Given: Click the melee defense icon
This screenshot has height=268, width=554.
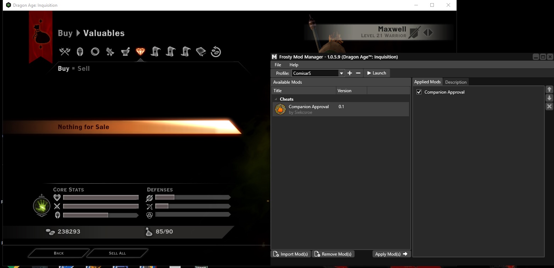Looking at the screenshot, I should [x=150, y=197].
